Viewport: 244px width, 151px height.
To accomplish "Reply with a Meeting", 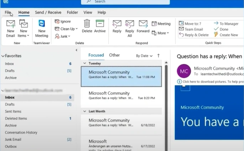I will (161, 24).
